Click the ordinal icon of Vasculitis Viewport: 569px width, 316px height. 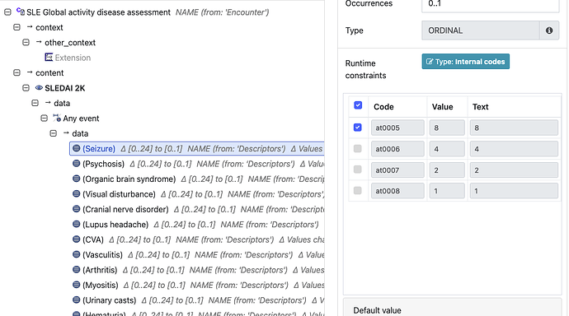coord(76,254)
